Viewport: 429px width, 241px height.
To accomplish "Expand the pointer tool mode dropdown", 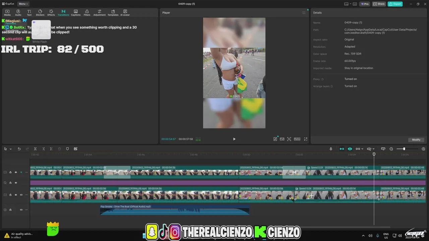I will 10,149.
